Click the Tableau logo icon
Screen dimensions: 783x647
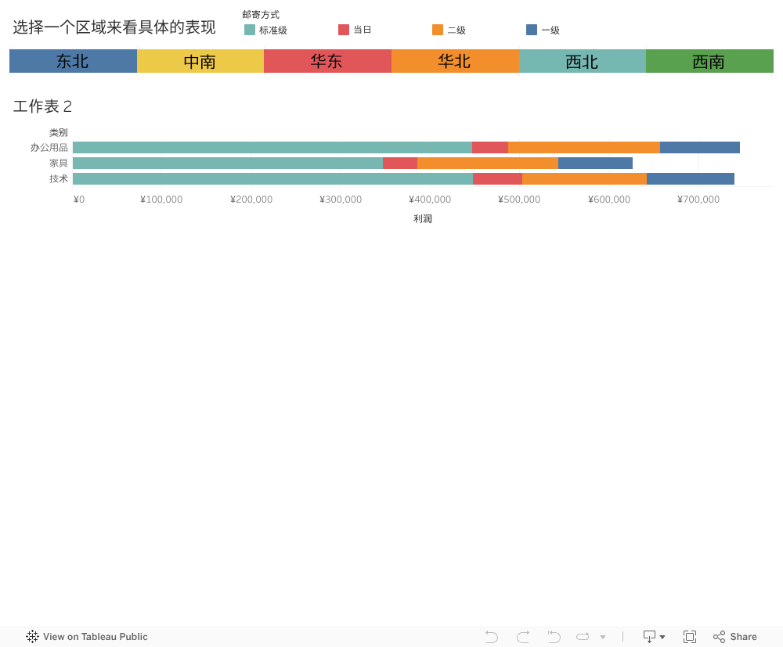tap(32, 637)
